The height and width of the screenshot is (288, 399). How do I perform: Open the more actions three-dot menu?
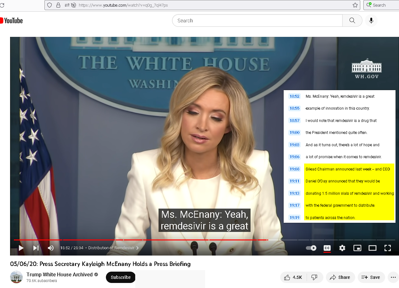pyautogui.click(x=393, y=277)
